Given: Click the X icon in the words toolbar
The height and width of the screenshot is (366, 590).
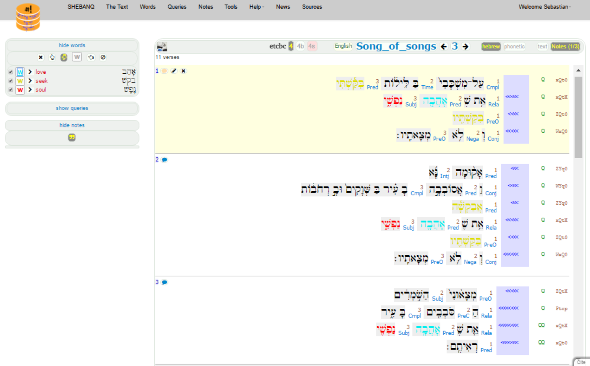Looking at the screenshot, I should click(41, 57).
